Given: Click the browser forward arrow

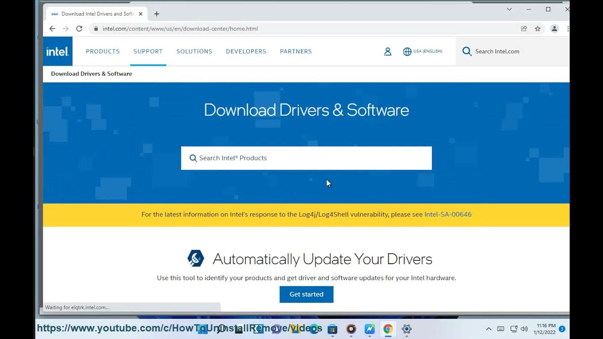Looking at the screenshot, I should [65, 29].
